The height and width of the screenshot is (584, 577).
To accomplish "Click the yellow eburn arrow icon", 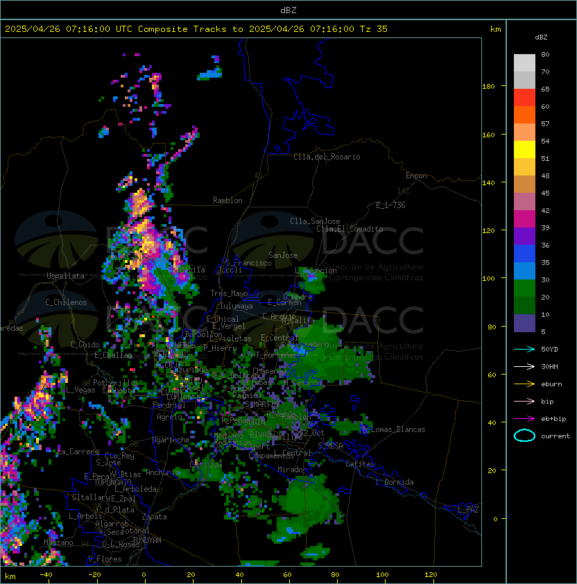I will [x=524, y=384].
